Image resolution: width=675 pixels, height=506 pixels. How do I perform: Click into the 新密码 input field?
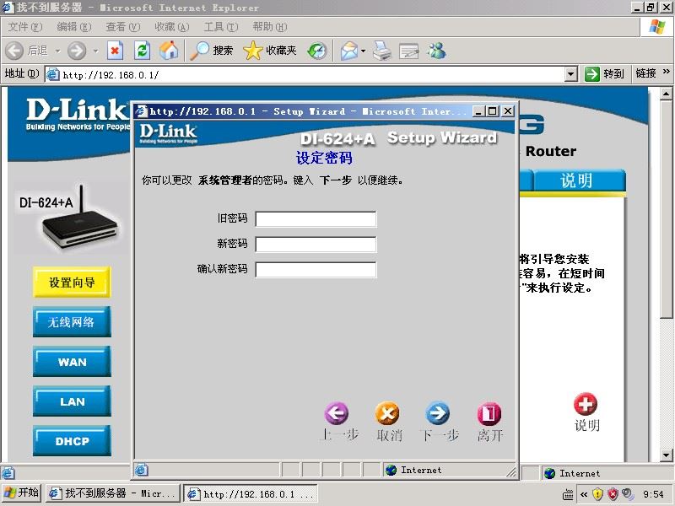pyautogui.click(x=316, y=245)
